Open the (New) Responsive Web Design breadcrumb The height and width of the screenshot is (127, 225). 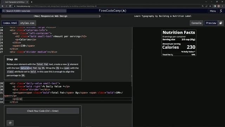[x=50, y=16]
